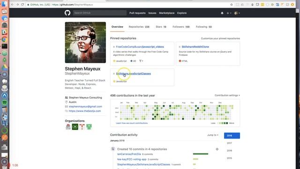The height and width of the screenshot is (169, 300).
Task: Click darkest green contribution legend square
Action: 227,123
